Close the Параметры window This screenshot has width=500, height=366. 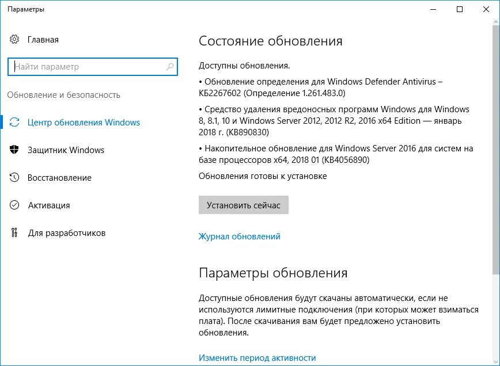click(486, 9)
